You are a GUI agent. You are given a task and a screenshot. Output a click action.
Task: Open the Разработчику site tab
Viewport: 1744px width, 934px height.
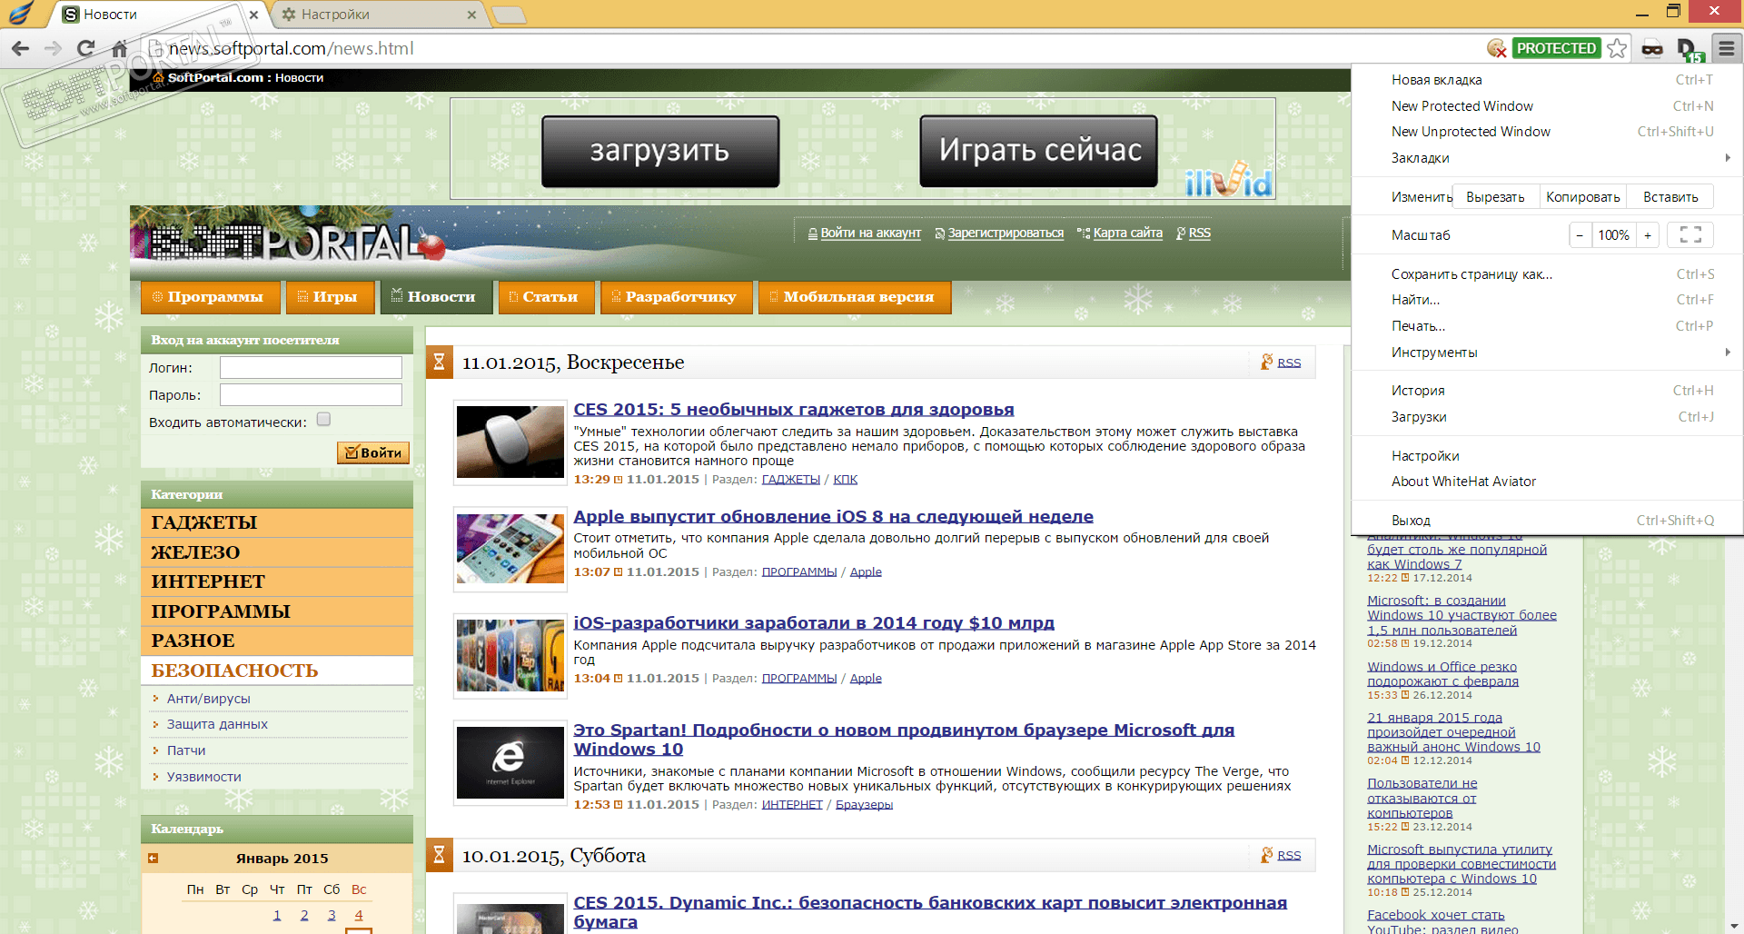point(675,297)
